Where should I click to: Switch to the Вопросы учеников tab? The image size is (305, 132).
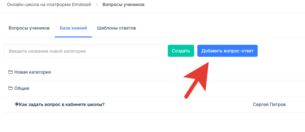(x=29, y=28)
